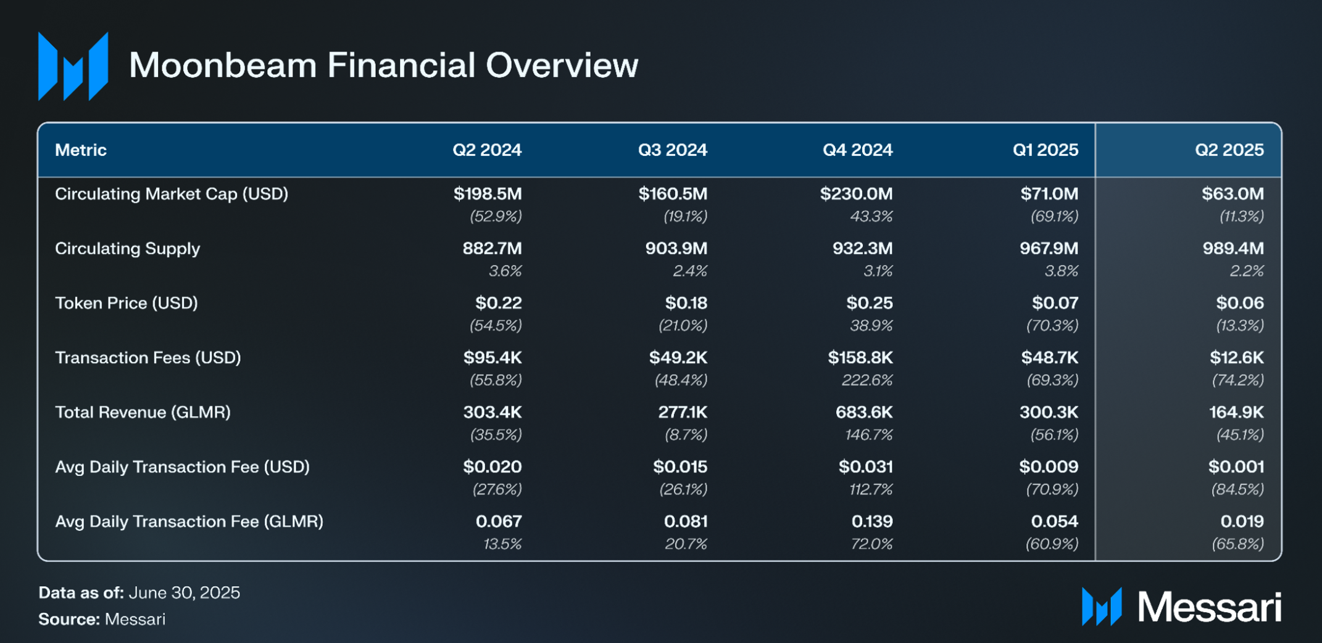Image resolution: width=1322 pixels, height=643 pixels.
Task: Select the 'Total Revenue (GLMR)' row label
Action: coord(143,412)
